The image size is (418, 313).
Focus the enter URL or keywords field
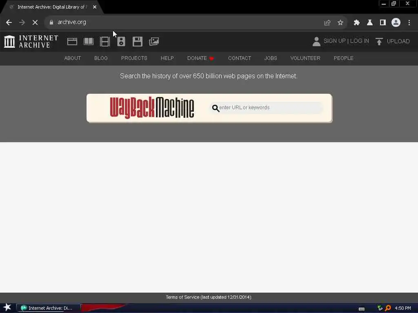(x=267, y=108)
